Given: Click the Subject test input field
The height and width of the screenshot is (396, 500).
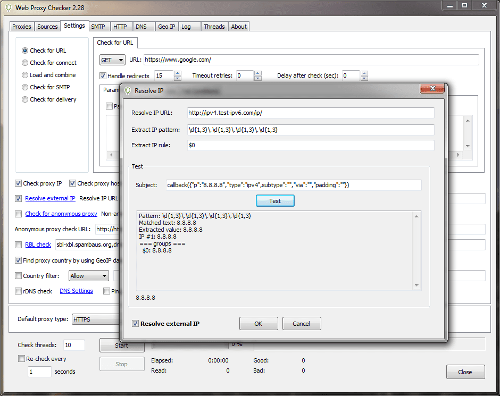Looking at the screenshot, I should coord(294,185).
